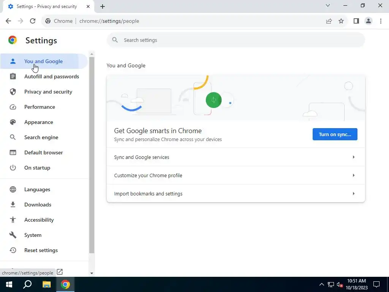Open the Customize your Chrome profile row
The height and width of the screenshot is (292, 389).
point(236,175)
